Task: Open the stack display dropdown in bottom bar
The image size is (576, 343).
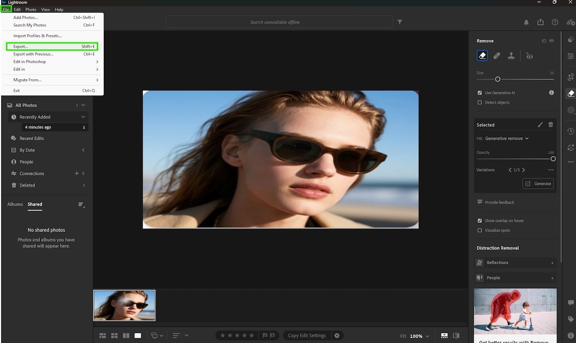Action: [156, 335]
